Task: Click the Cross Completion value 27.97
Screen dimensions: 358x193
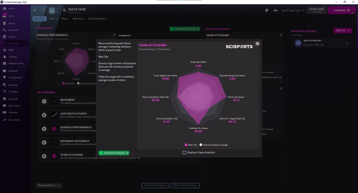Action: click(166, 122)
